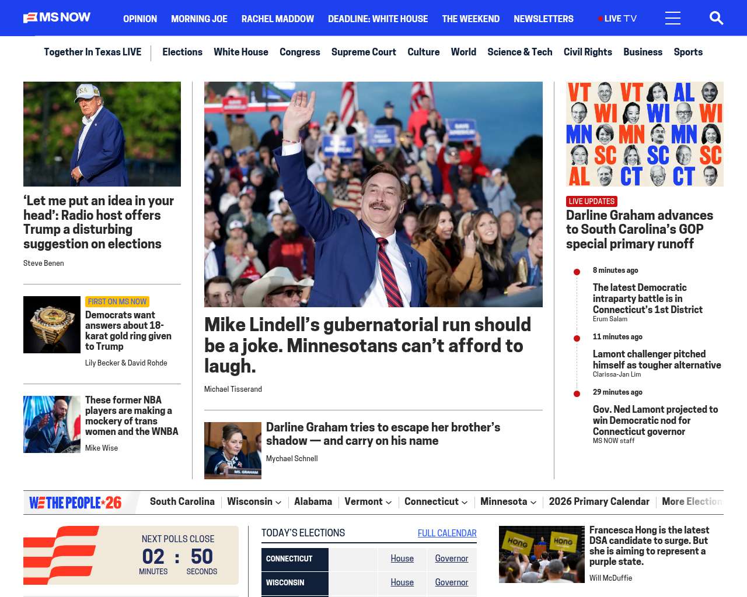The width and height of the screenshot is (747, 597).
Task: Open Alabama election page
Action: tap(313, 502)
